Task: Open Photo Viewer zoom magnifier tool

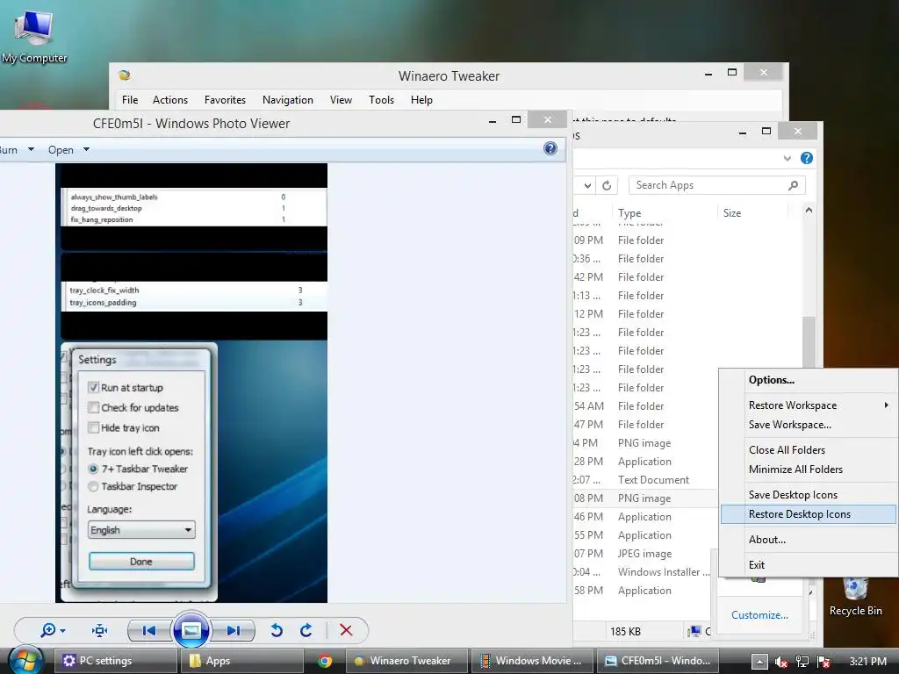Action: [48, 630]
